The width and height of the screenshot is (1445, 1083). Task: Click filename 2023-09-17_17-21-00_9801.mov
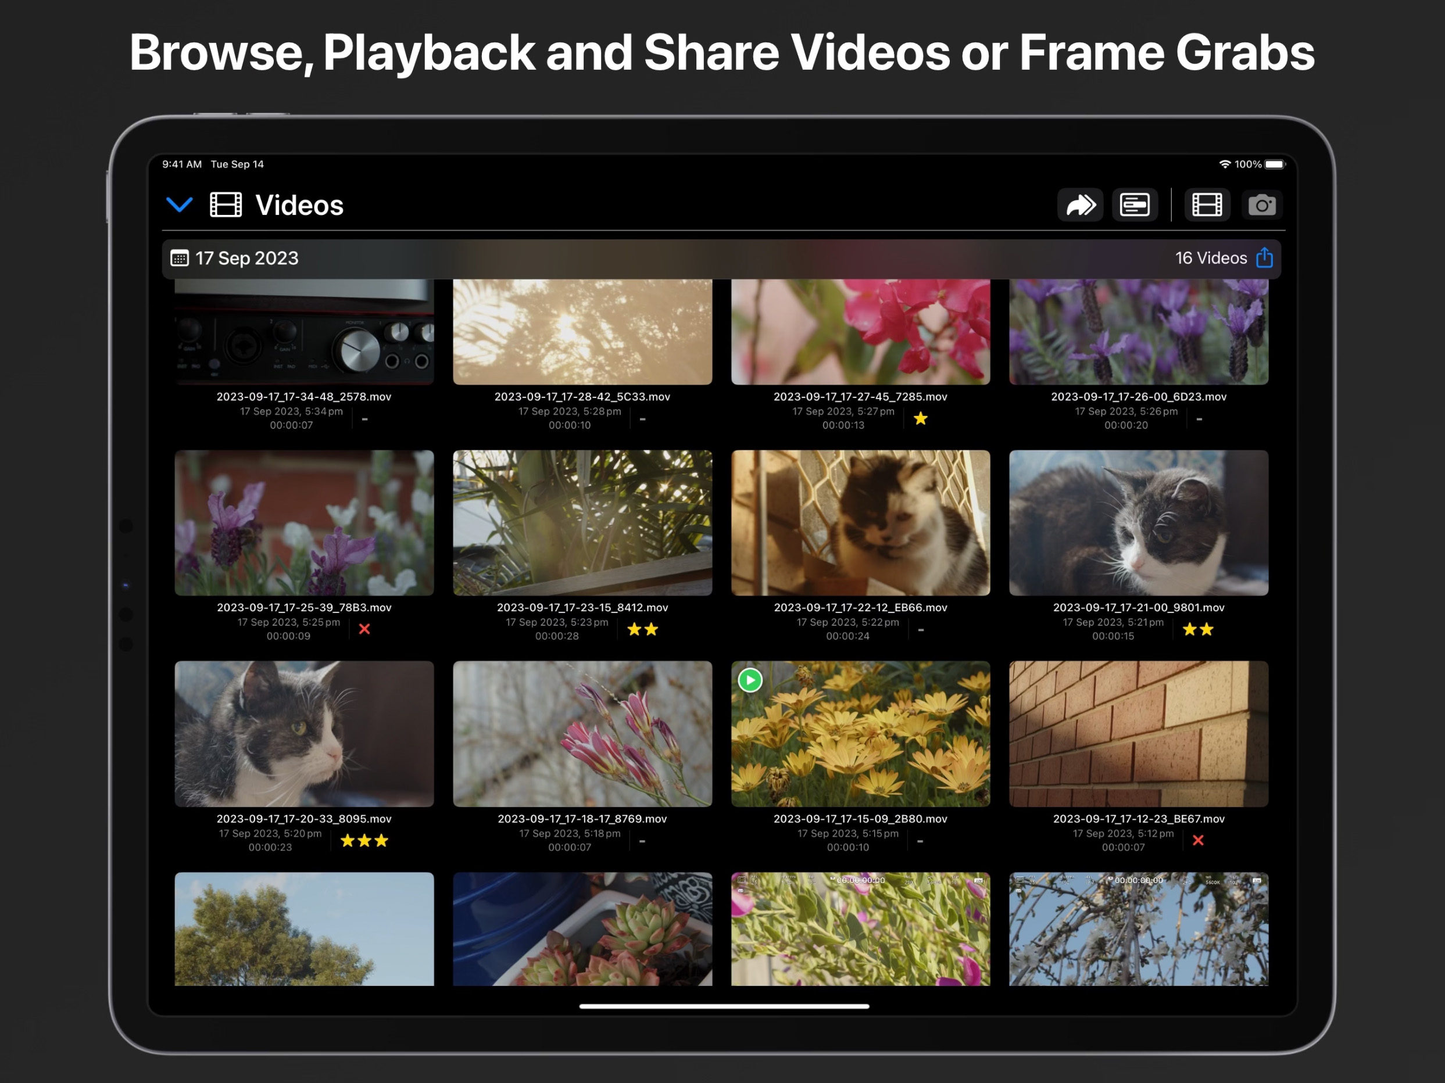pyautogui.click(x=1139, y=607)
